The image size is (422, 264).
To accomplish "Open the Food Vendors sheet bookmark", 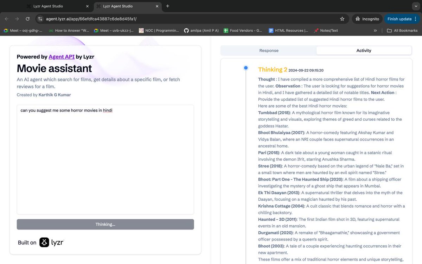I will click(x=243, y=31).
